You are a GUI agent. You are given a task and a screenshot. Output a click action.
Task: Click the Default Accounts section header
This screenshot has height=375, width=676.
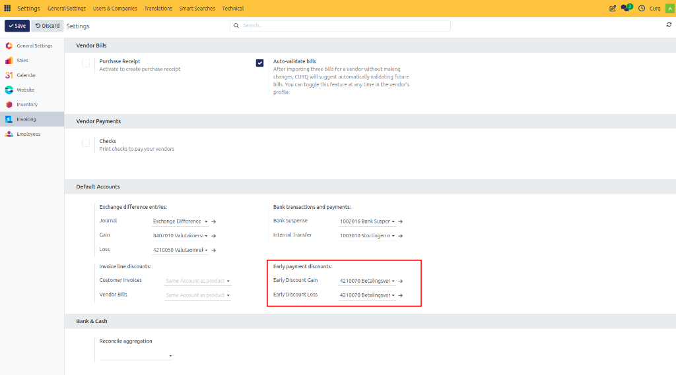tap(98, 187)
